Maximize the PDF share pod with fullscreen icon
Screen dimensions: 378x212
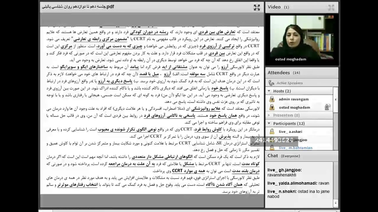(x=257, y=7)
